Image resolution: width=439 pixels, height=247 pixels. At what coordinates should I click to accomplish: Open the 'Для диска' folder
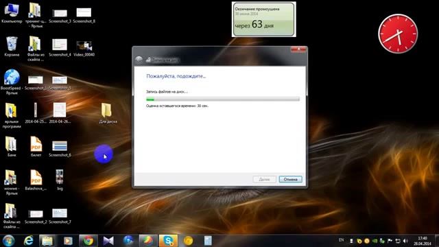pyautogui.click(x=108, y=113)
